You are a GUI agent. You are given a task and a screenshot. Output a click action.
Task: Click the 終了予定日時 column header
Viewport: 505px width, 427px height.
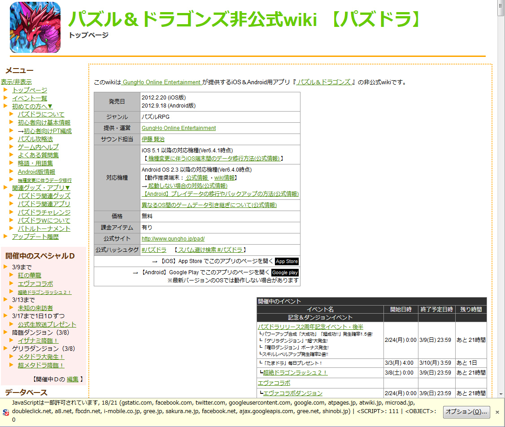(437, 310)
